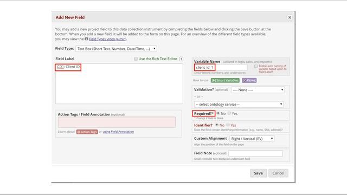Open the select ontology service dropdown
This screenshot has height=195, width=347.
(x=239, y=105)
